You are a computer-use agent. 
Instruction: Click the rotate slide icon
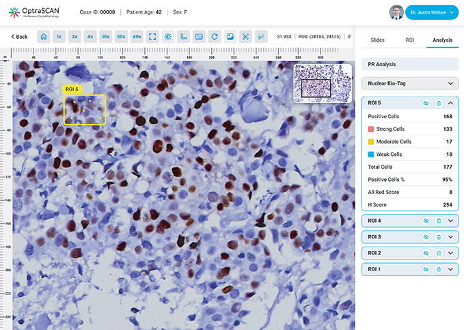click(x=215, y=37)
